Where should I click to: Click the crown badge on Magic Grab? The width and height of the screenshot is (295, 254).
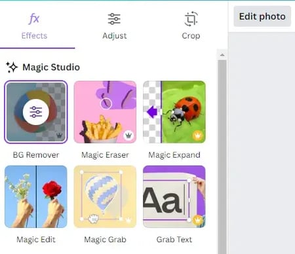[x=128, y=220]
